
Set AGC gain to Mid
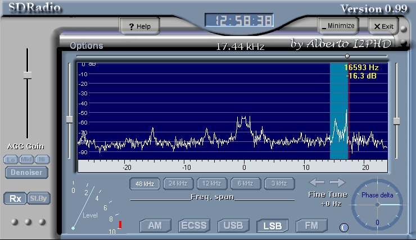(x=26, y=159)
